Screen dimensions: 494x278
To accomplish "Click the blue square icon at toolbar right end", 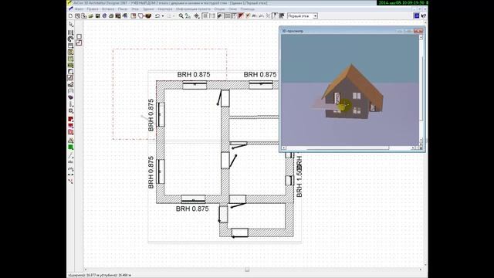I will pos(417,15).
